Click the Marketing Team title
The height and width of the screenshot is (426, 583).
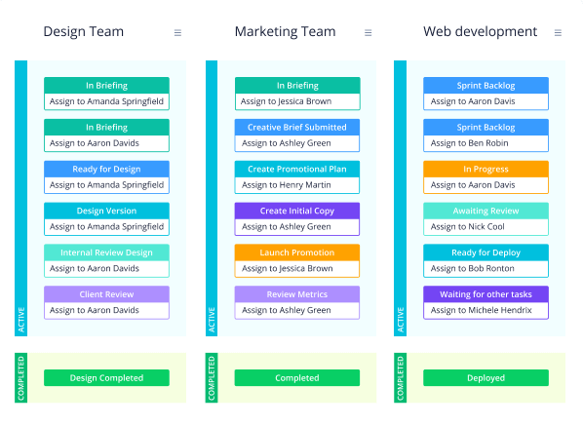[x=286, y=31]
